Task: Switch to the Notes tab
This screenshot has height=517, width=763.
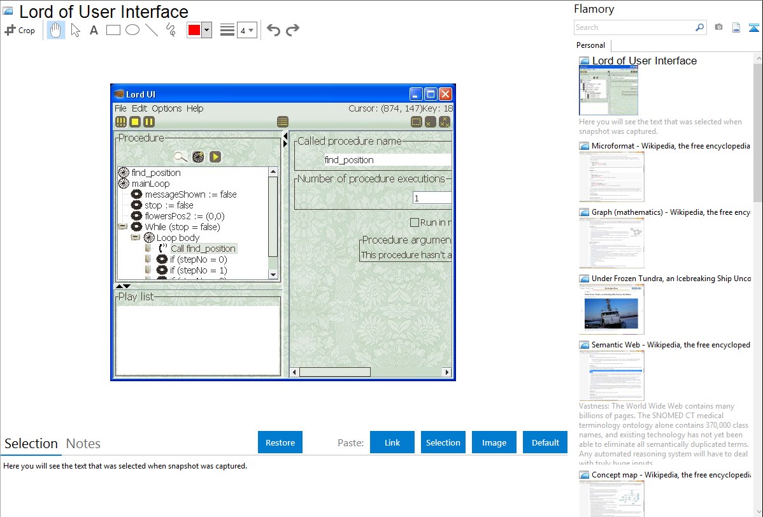Action: click(83, 444)
